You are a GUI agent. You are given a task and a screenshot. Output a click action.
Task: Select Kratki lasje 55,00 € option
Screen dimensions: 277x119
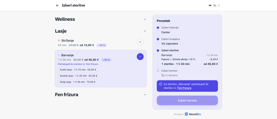tap(78, 70)
